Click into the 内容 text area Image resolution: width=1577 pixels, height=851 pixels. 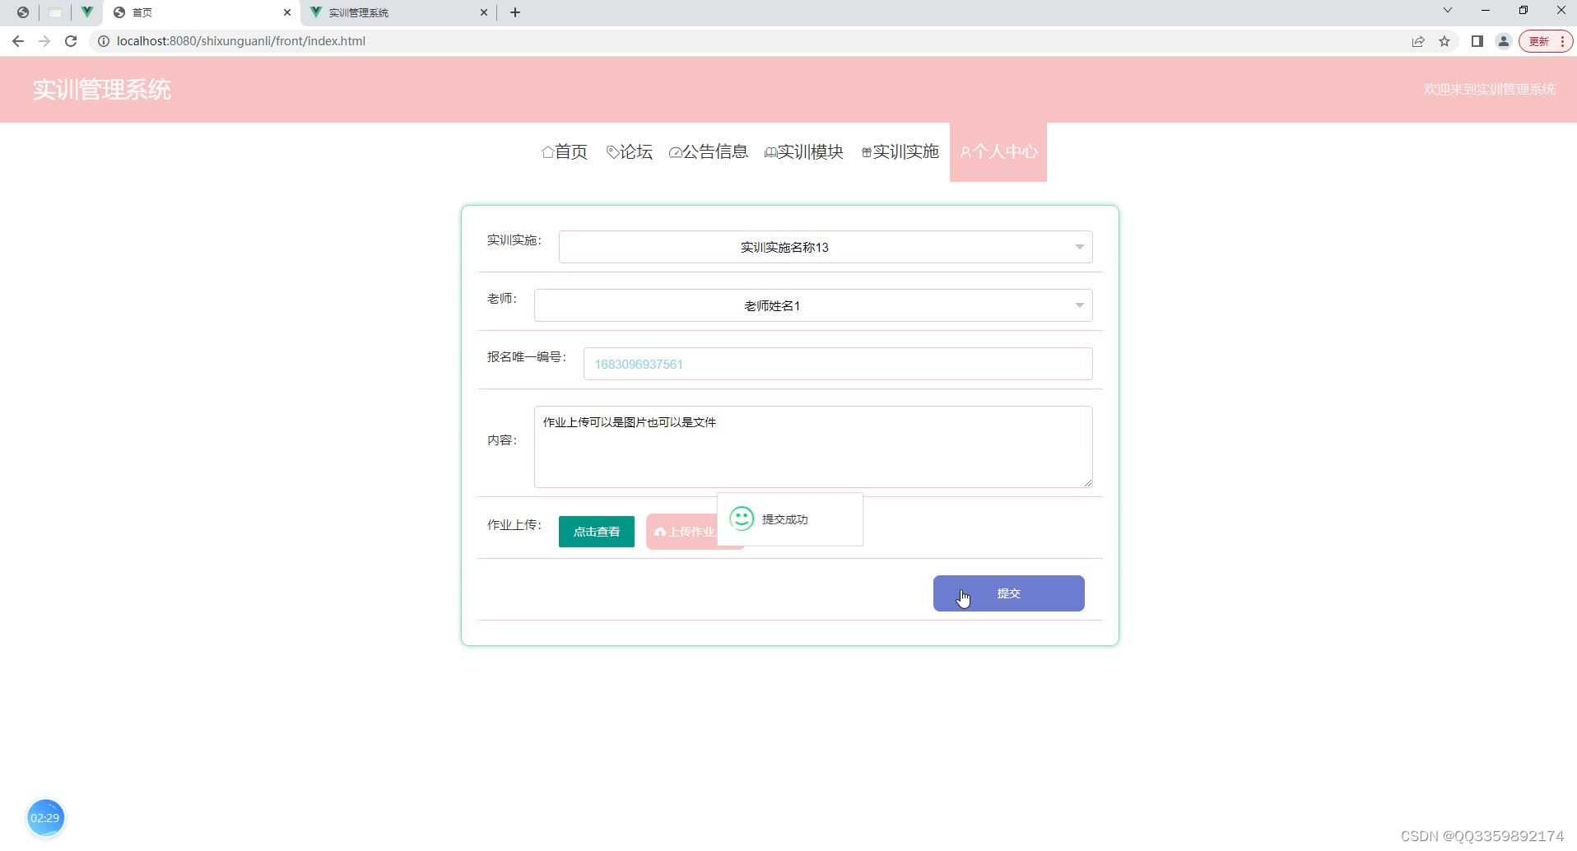(x=813, y=447)
